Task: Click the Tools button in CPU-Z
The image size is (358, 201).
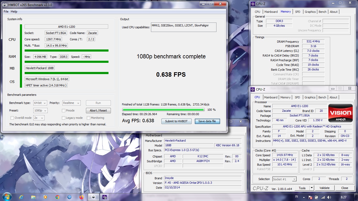Action: coord(302,188)
